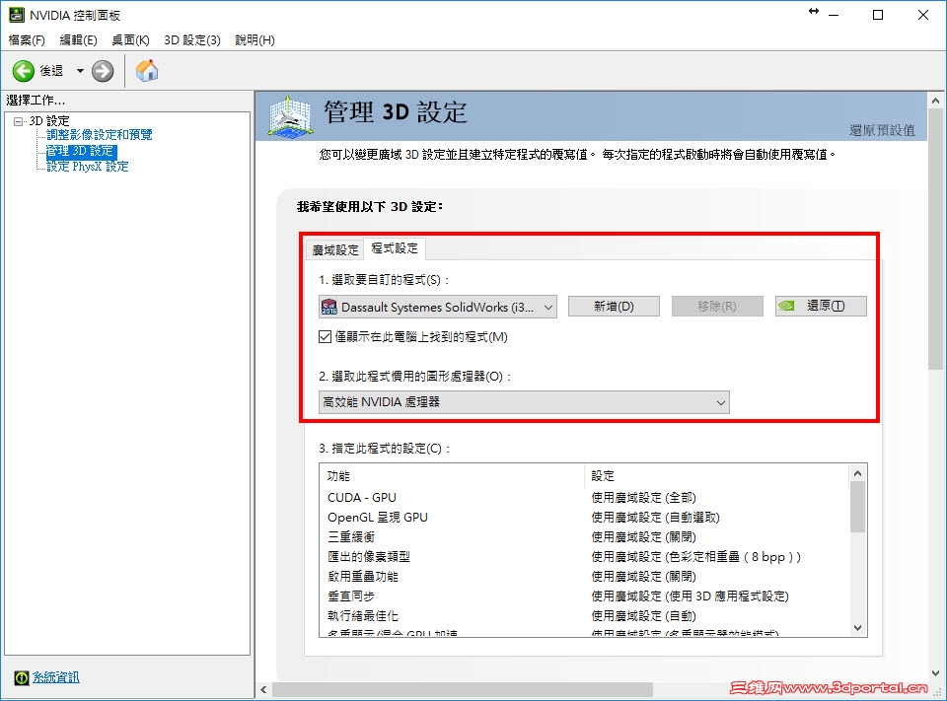Open back history dropdown arrow
Viewport: 947px width, 701px height.
[80, 71]
